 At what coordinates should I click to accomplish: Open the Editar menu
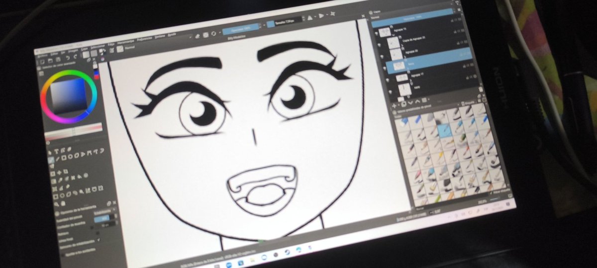click(54, 54)
